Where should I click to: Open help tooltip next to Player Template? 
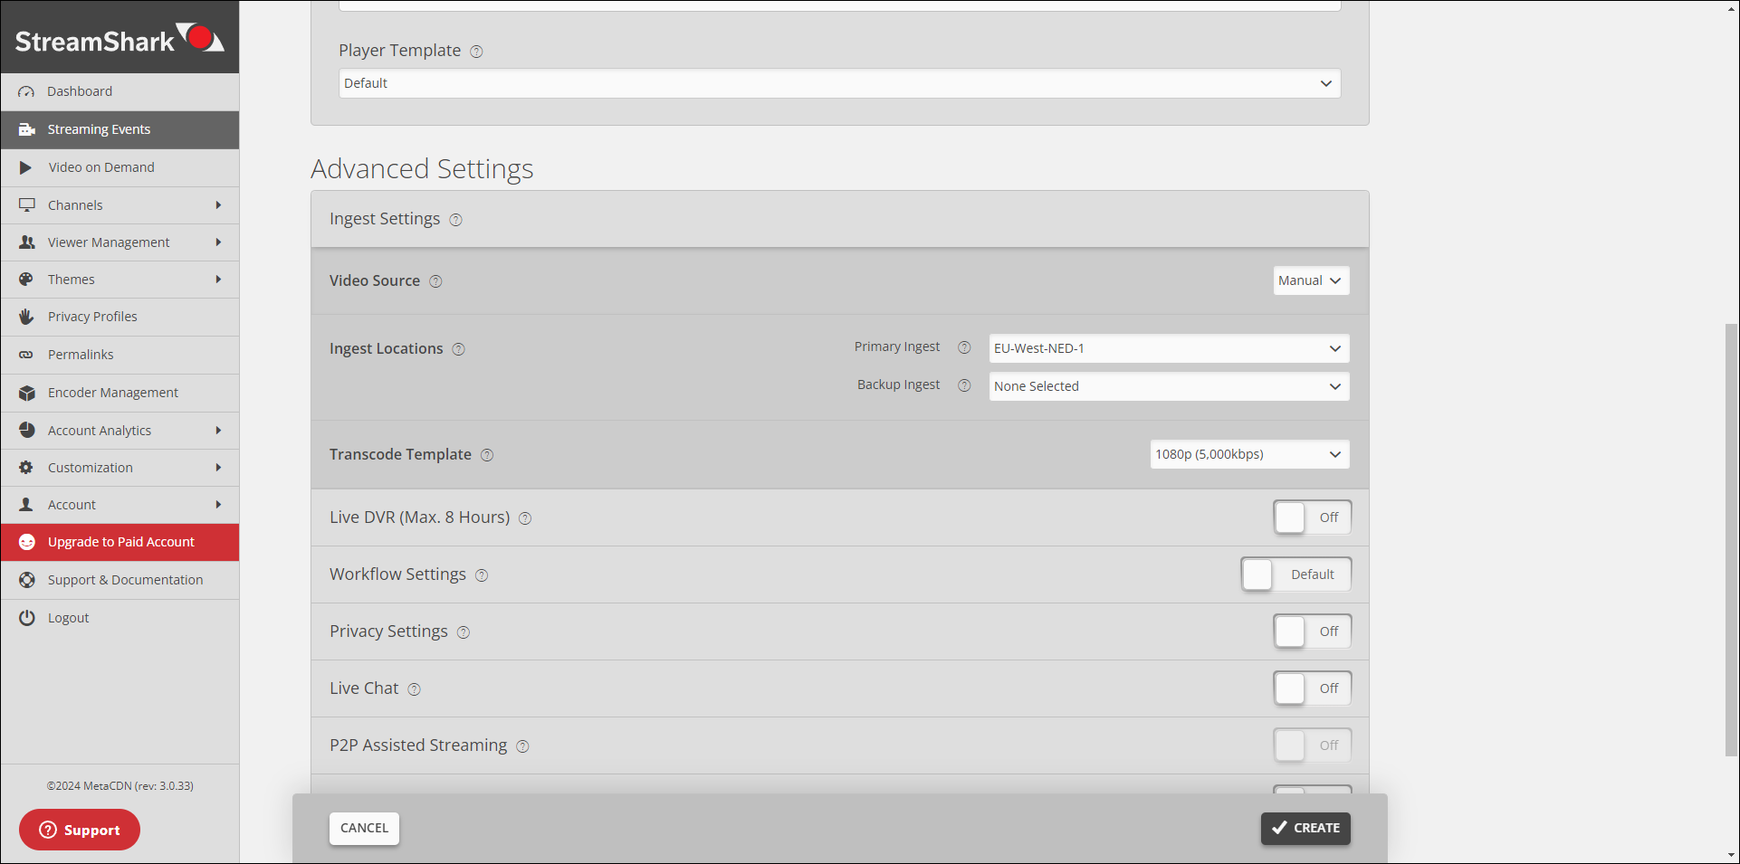476,52
